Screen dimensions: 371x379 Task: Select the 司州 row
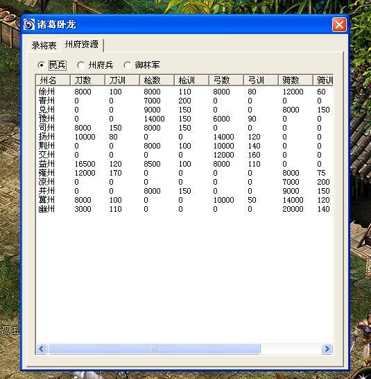pos(184,128)
